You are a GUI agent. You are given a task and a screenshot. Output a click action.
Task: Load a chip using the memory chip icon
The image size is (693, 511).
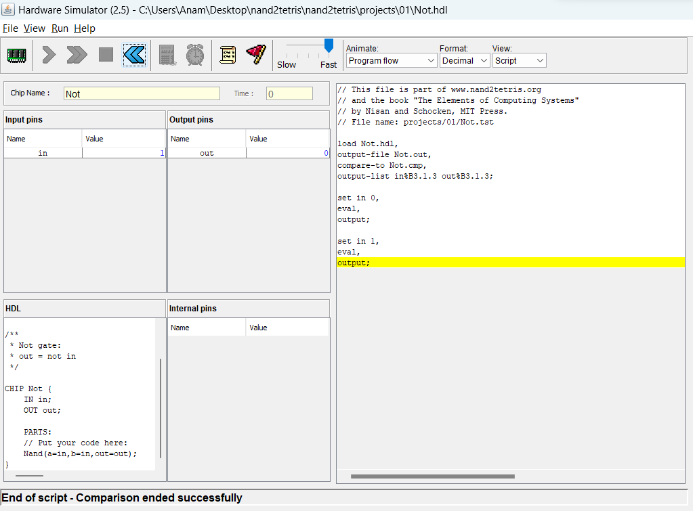tap(16, 55)
